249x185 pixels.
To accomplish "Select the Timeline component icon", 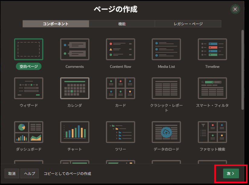I will (x=212, y=49).
